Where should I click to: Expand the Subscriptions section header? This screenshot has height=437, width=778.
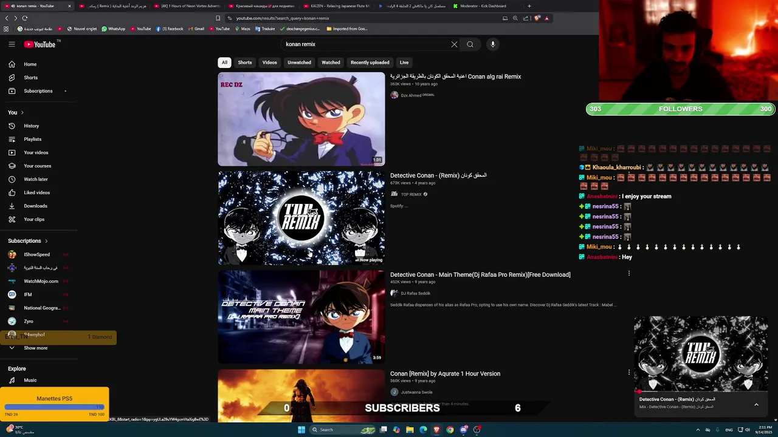(x=27, y=241)
